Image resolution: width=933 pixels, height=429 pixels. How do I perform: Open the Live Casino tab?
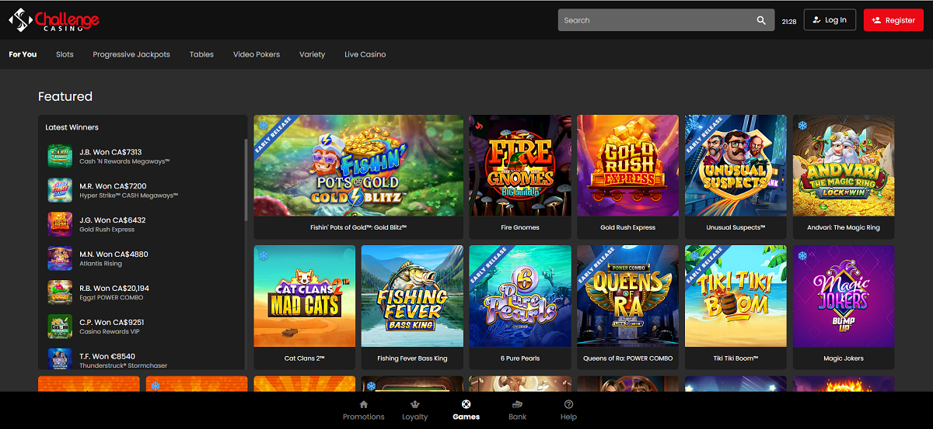365,54
